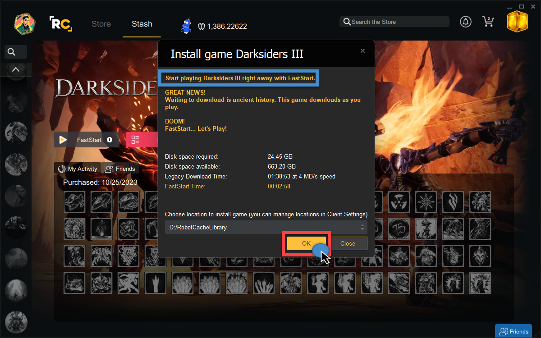Click the sidebar search magnifier
The image size is (541, 338).
tap(12, 52)
